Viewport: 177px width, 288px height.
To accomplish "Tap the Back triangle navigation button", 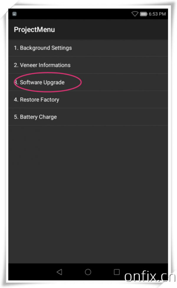I will pos(59,272).
